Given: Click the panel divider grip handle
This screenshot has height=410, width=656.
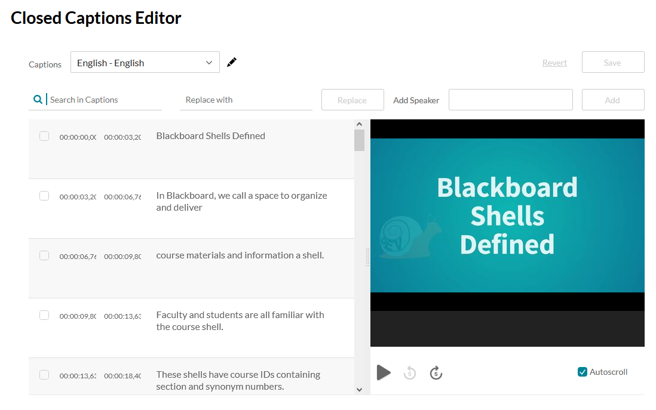Looking at the screenshot, I should tap(367, 257).
